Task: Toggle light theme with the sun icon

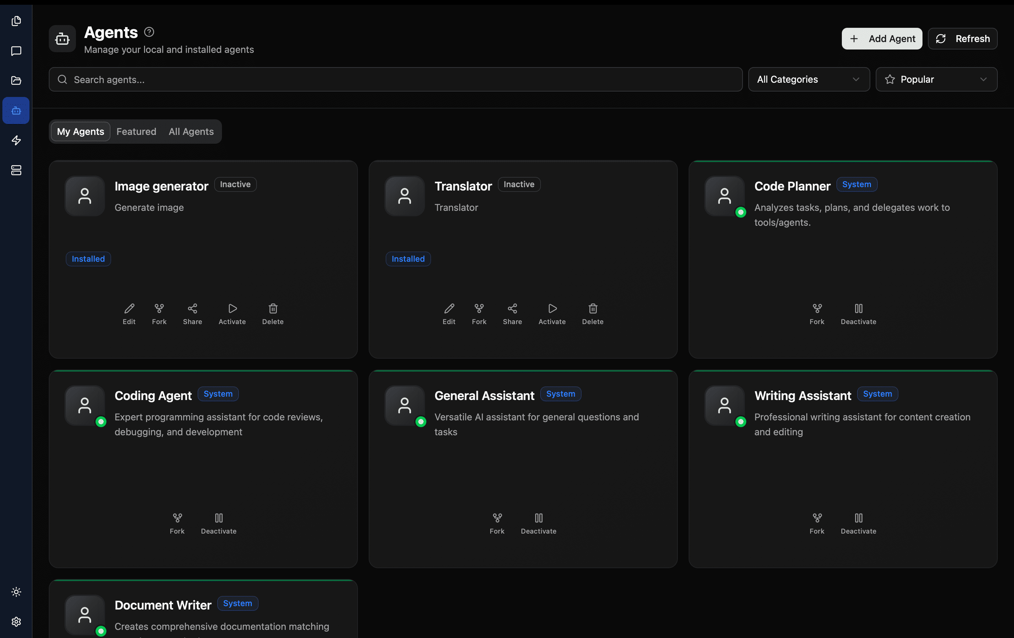Action: (x=16, y=591)
